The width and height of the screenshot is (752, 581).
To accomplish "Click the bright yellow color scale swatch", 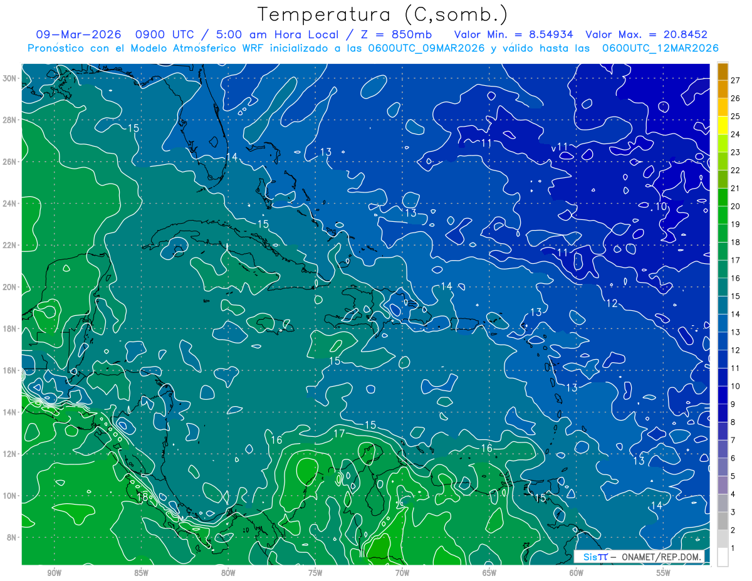I will [723, 125].
